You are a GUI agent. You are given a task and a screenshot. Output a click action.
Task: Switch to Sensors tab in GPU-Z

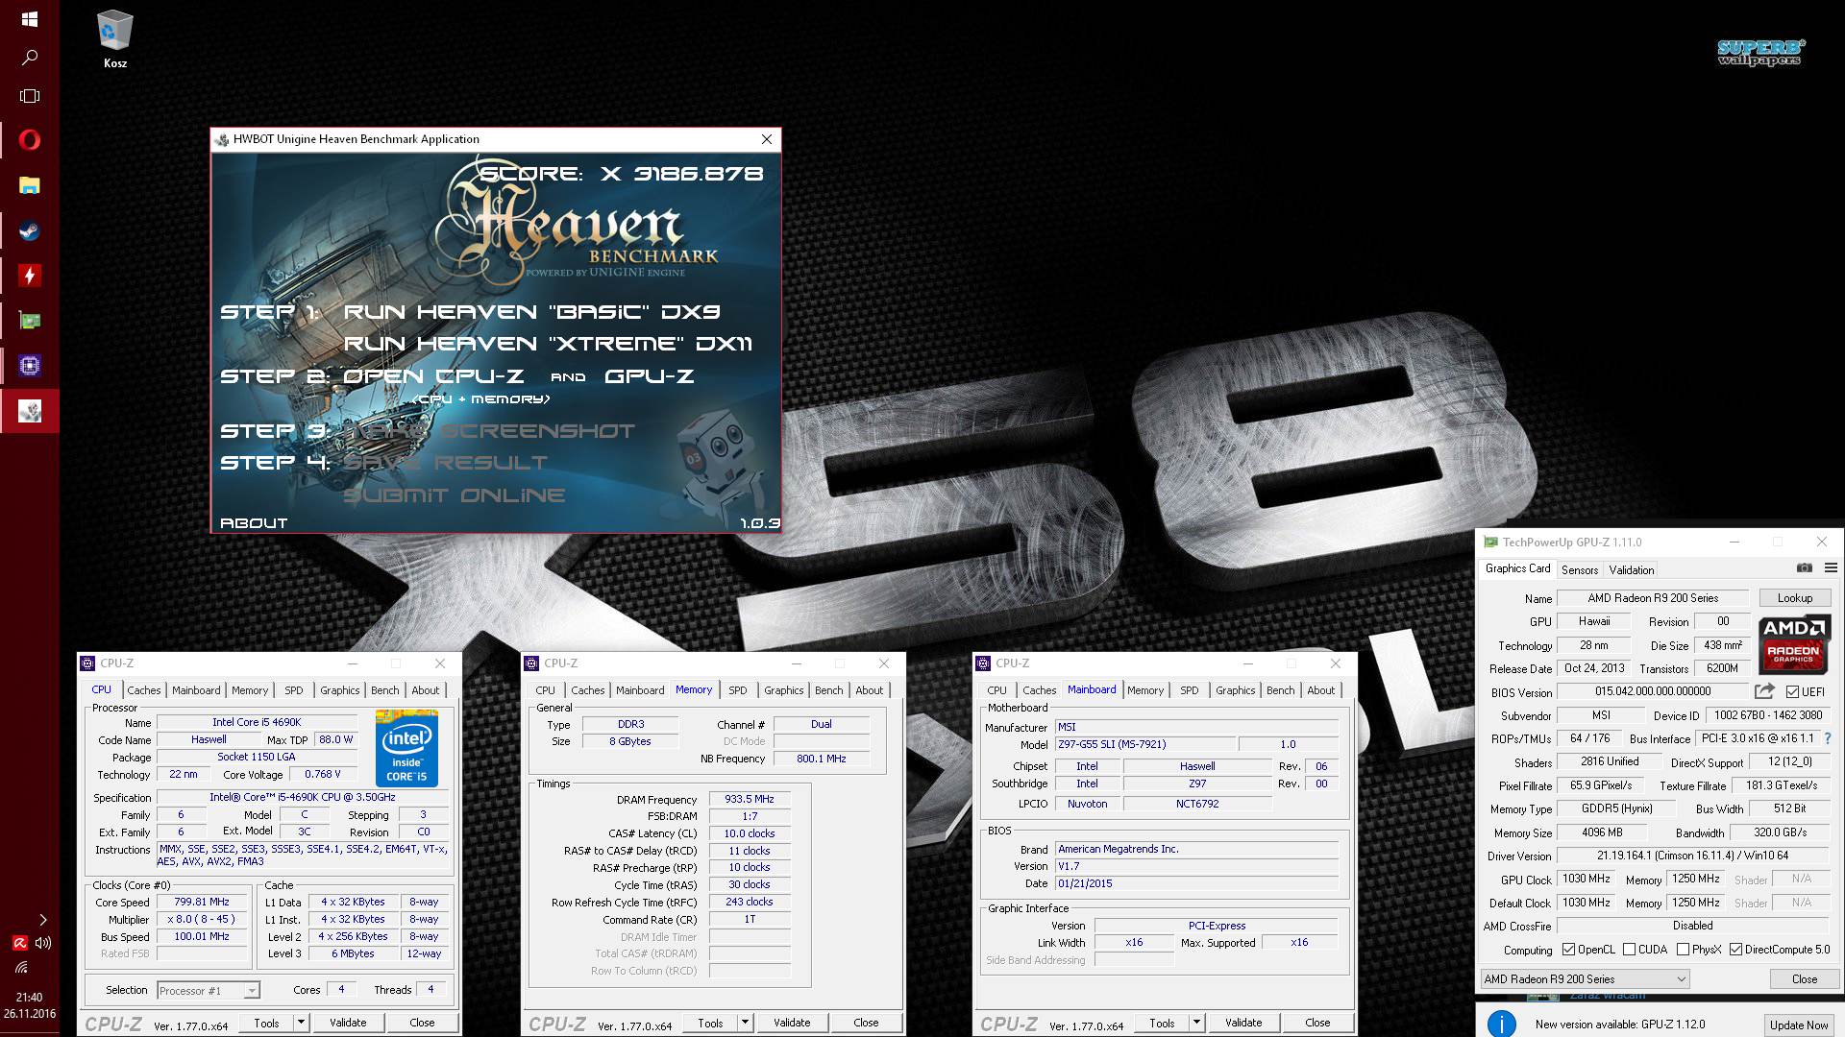[x=1580, y=569]
